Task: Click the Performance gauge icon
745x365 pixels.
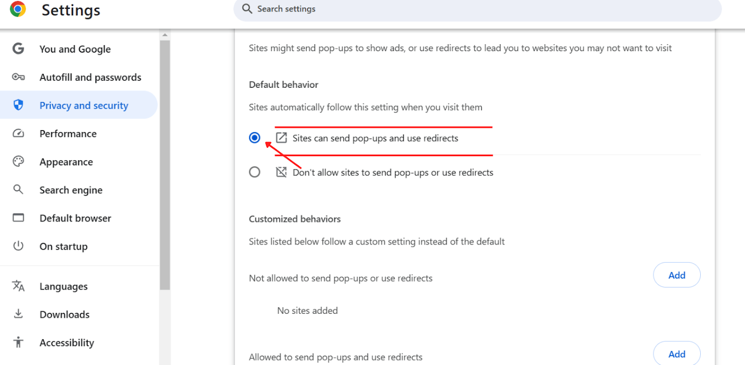Action: 18,133
